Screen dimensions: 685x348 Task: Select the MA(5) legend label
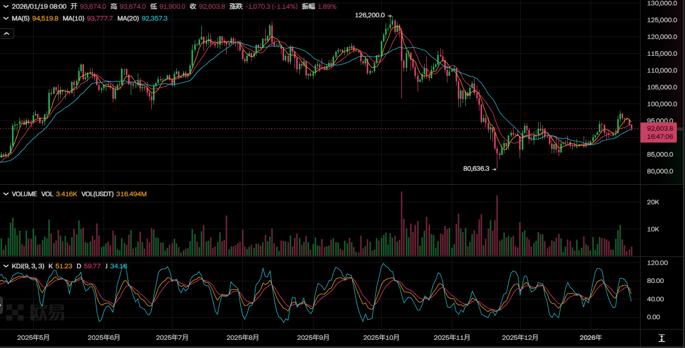coord(21,18)
